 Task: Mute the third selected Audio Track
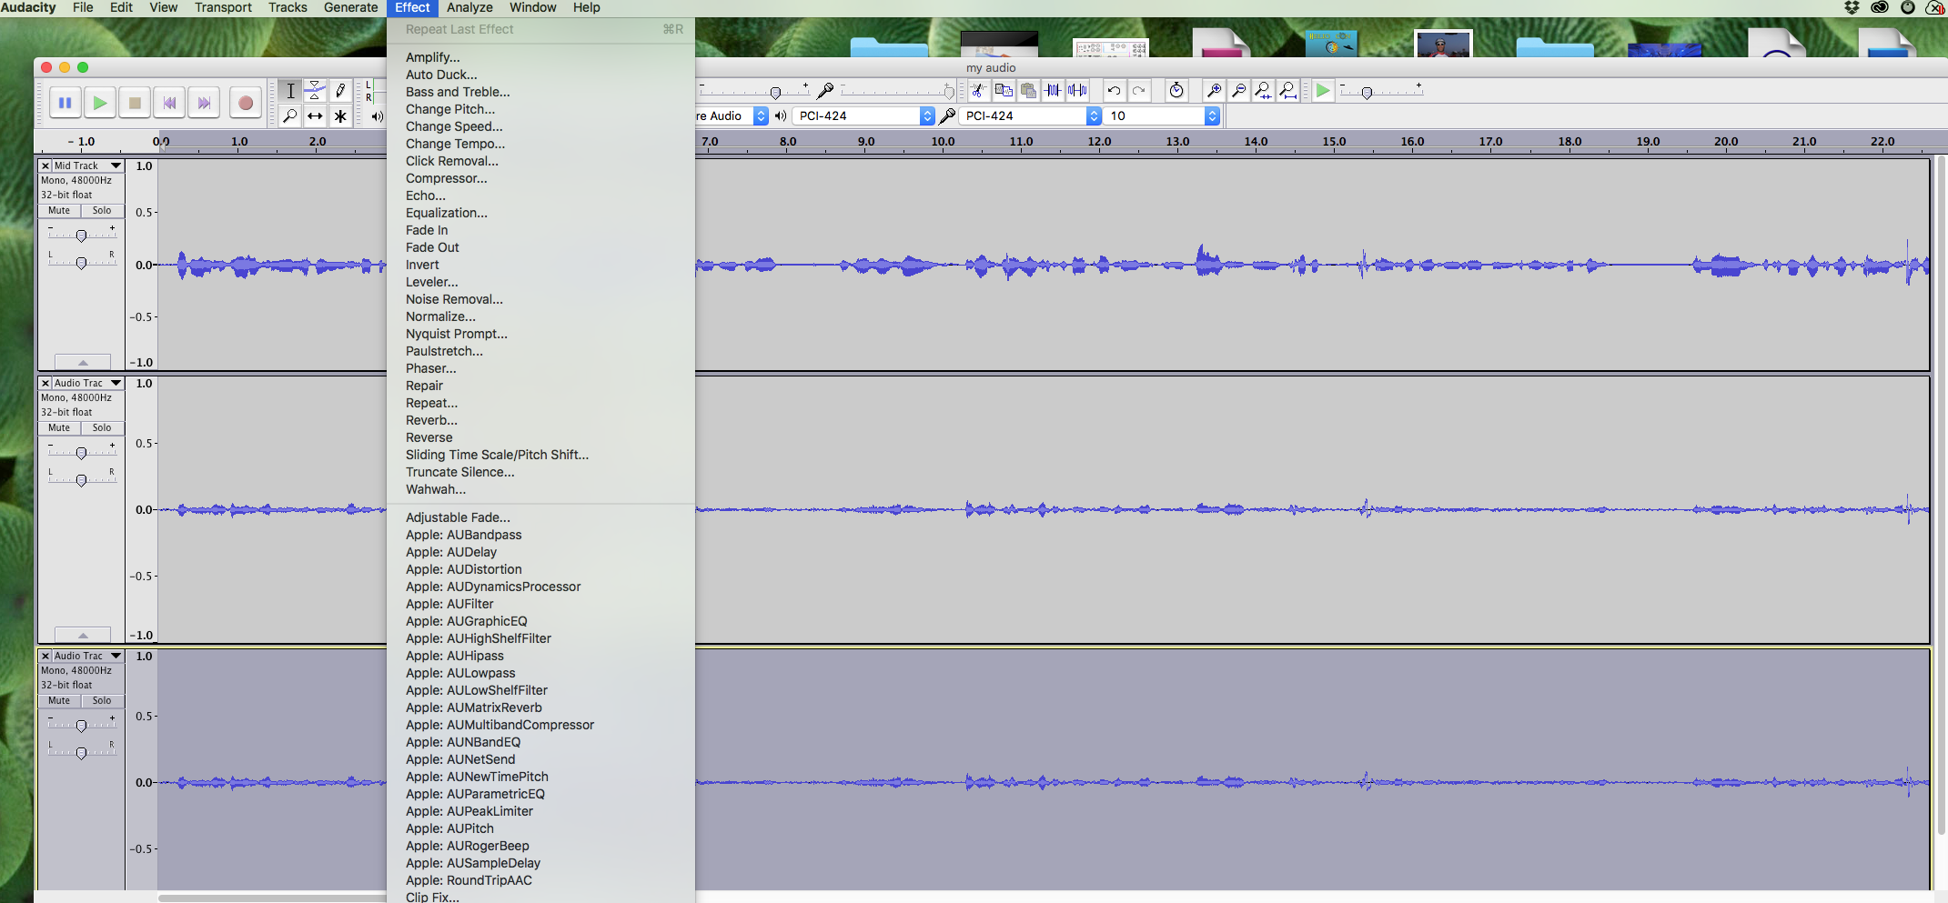click(59, 700)
